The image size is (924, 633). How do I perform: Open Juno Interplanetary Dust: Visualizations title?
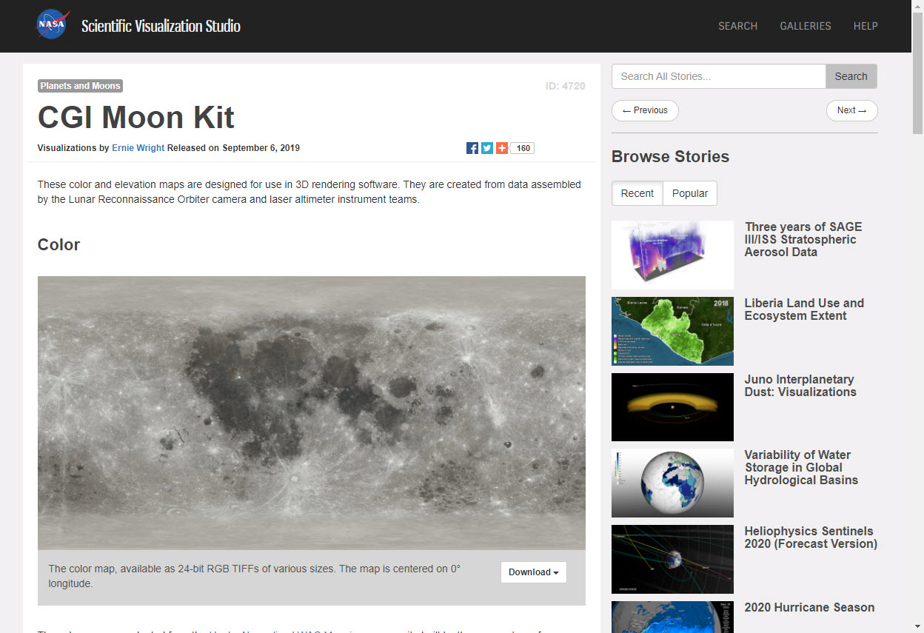click(x=800, y=386)
